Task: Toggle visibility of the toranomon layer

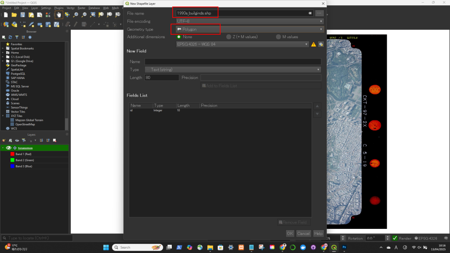Action: coord(8,148)
